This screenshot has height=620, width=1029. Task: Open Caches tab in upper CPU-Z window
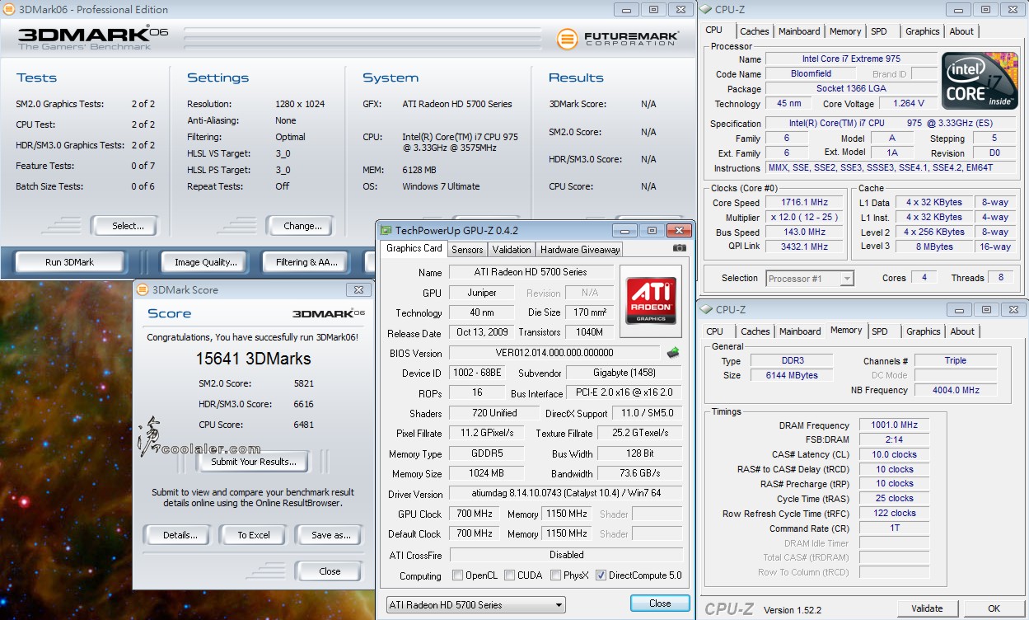(x=754, y=31)
